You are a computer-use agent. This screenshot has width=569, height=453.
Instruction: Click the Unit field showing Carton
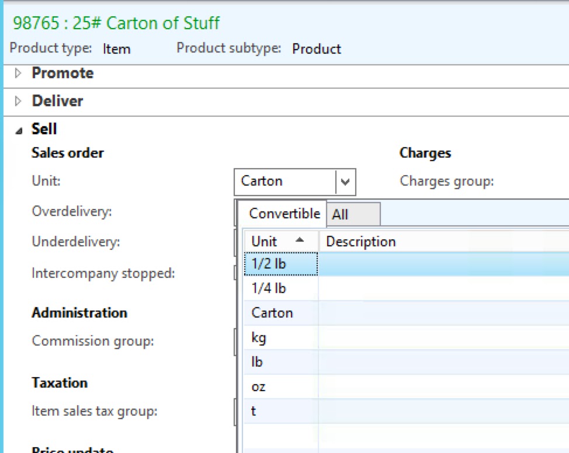285,182
